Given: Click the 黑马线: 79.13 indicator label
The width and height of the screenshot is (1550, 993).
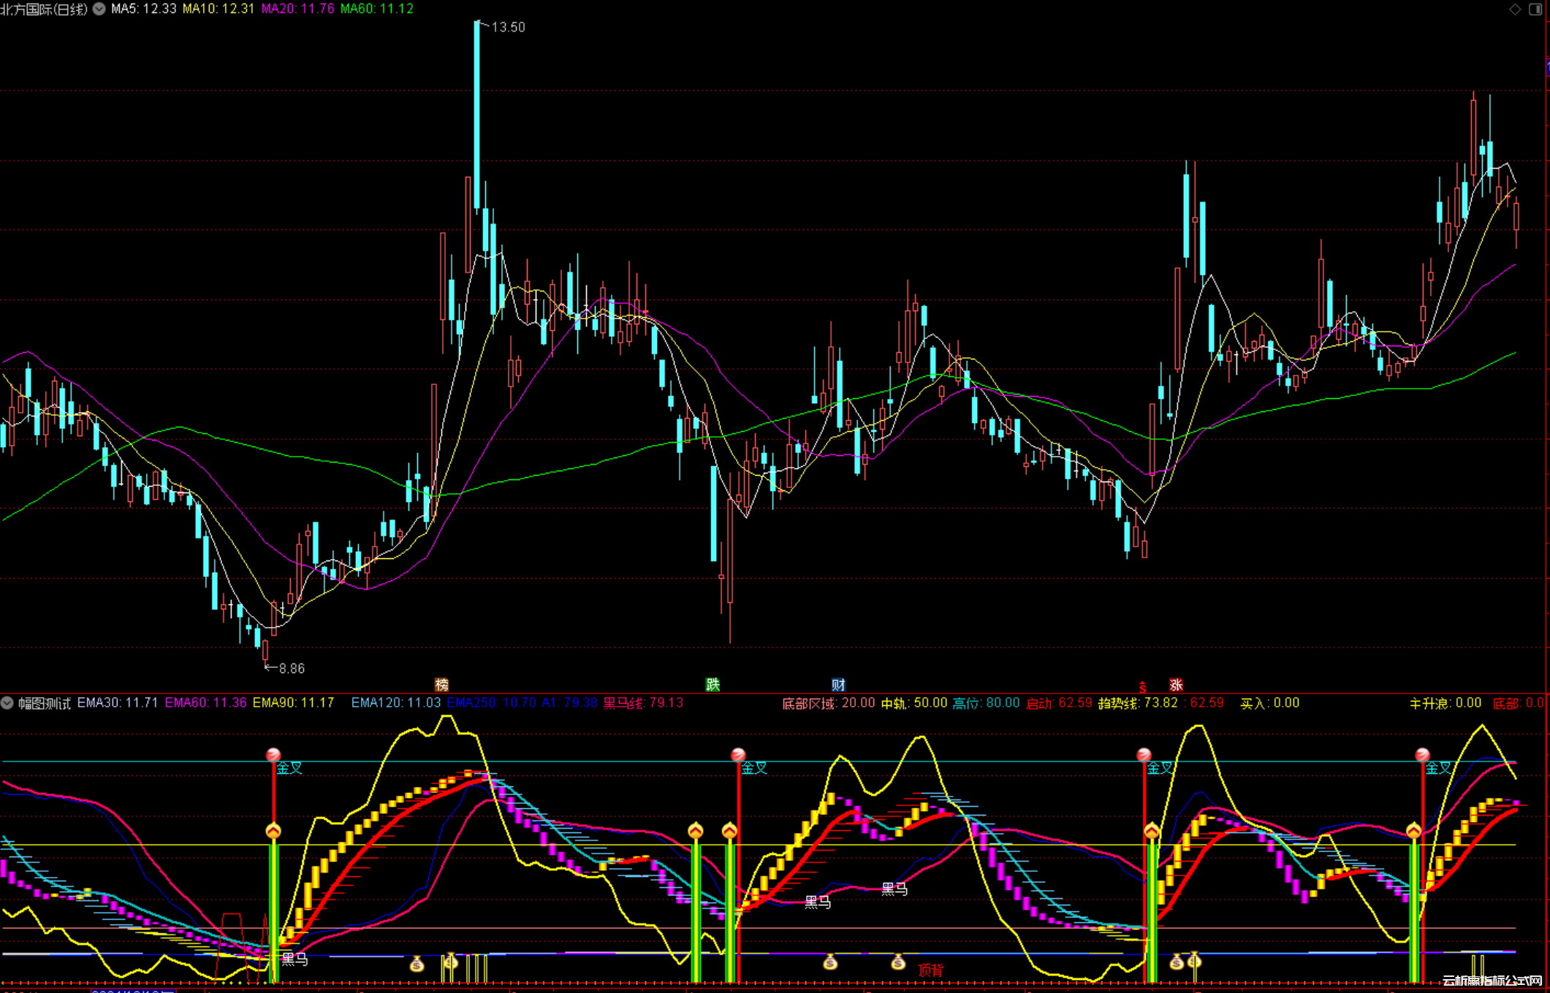Looking at the screenshot, I should pyautogui.click(x=643, y=703).
